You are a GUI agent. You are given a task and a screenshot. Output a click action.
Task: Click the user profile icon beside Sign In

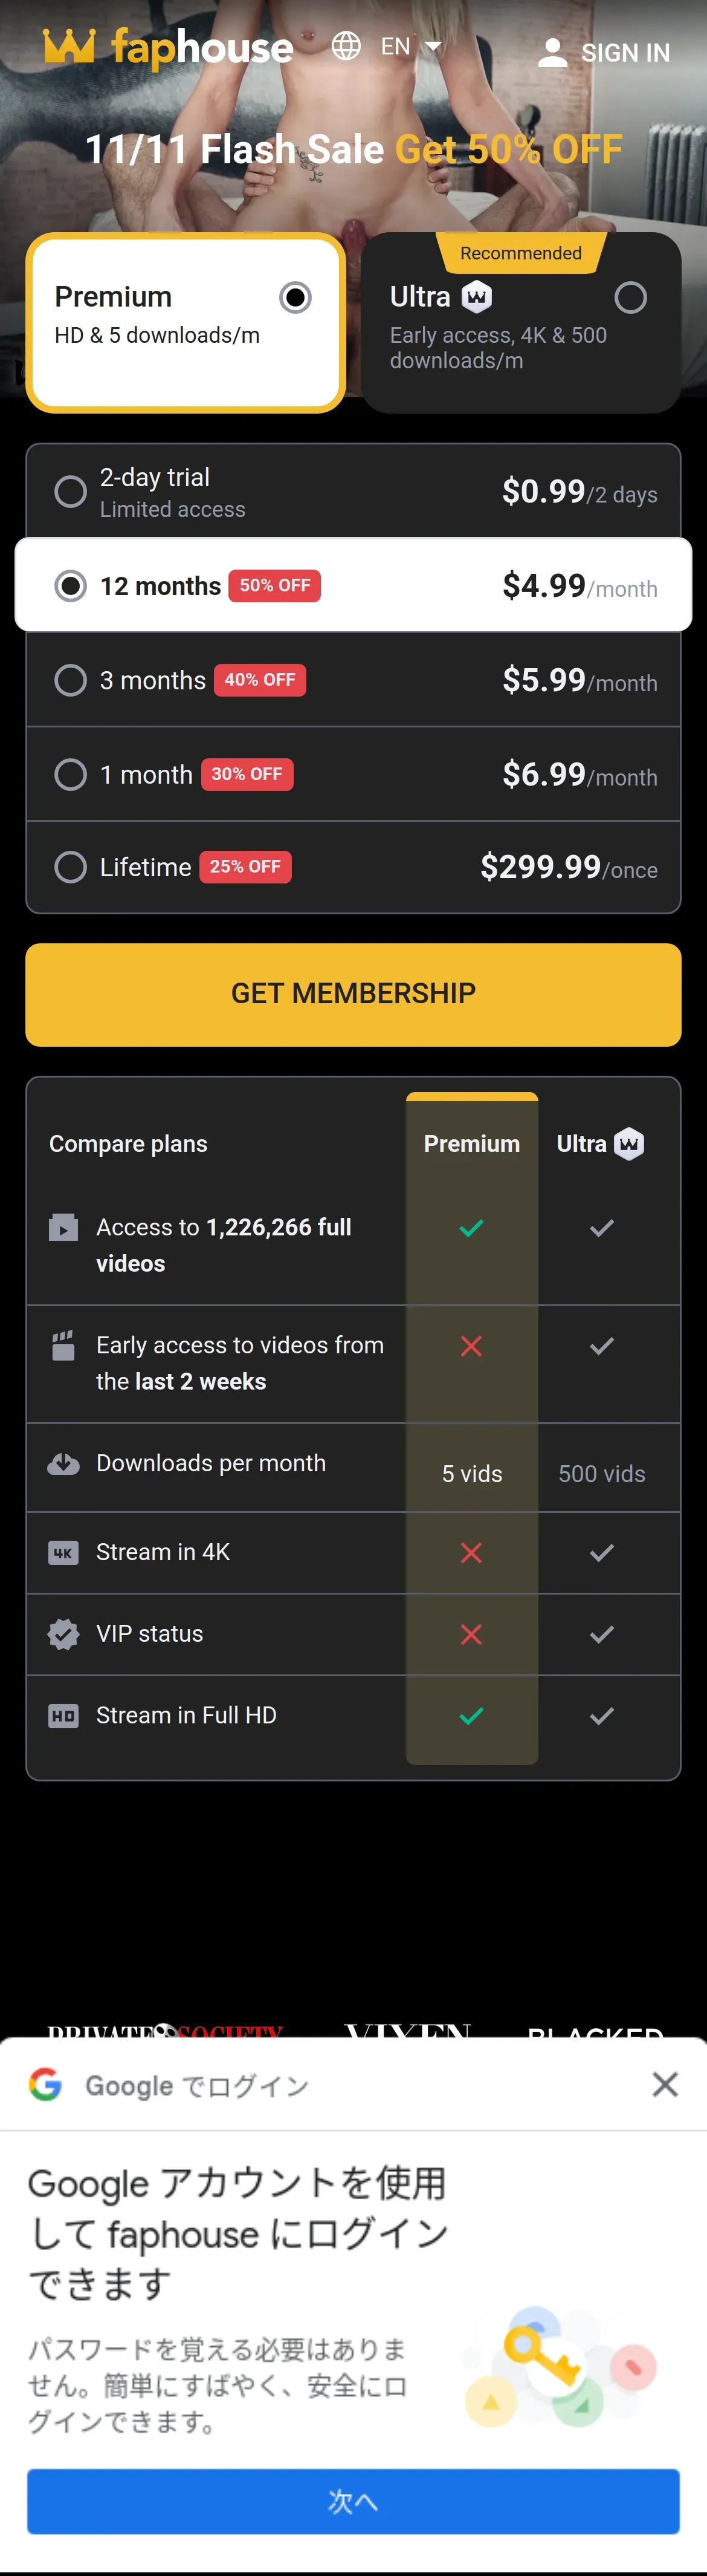coord(552,53)
